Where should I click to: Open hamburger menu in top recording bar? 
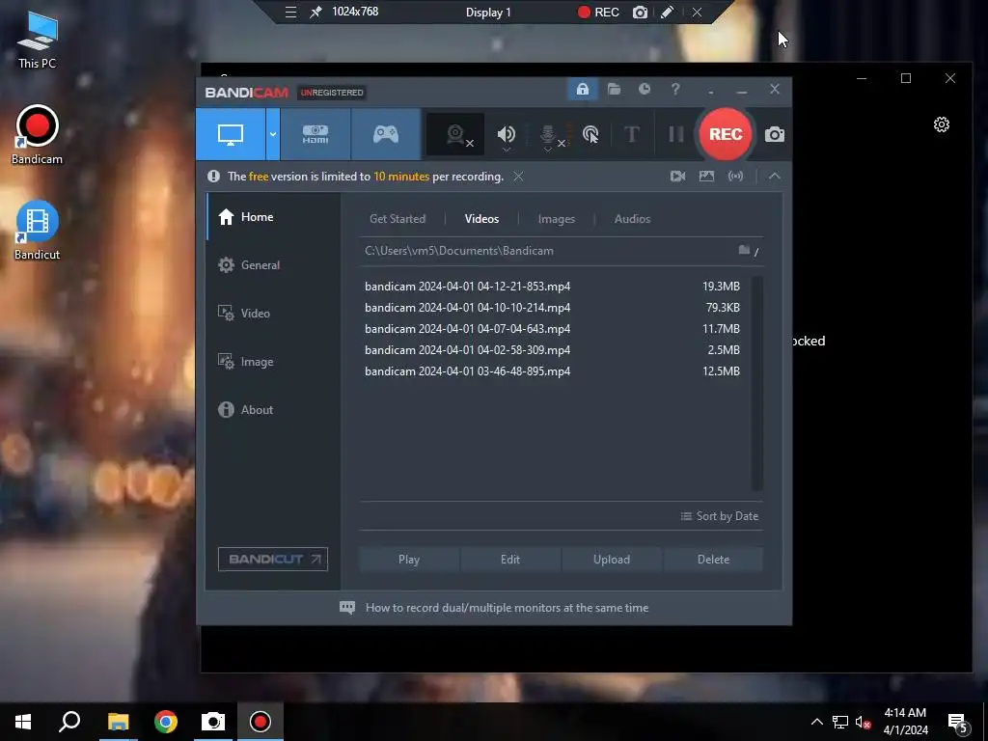click(290, 12)
